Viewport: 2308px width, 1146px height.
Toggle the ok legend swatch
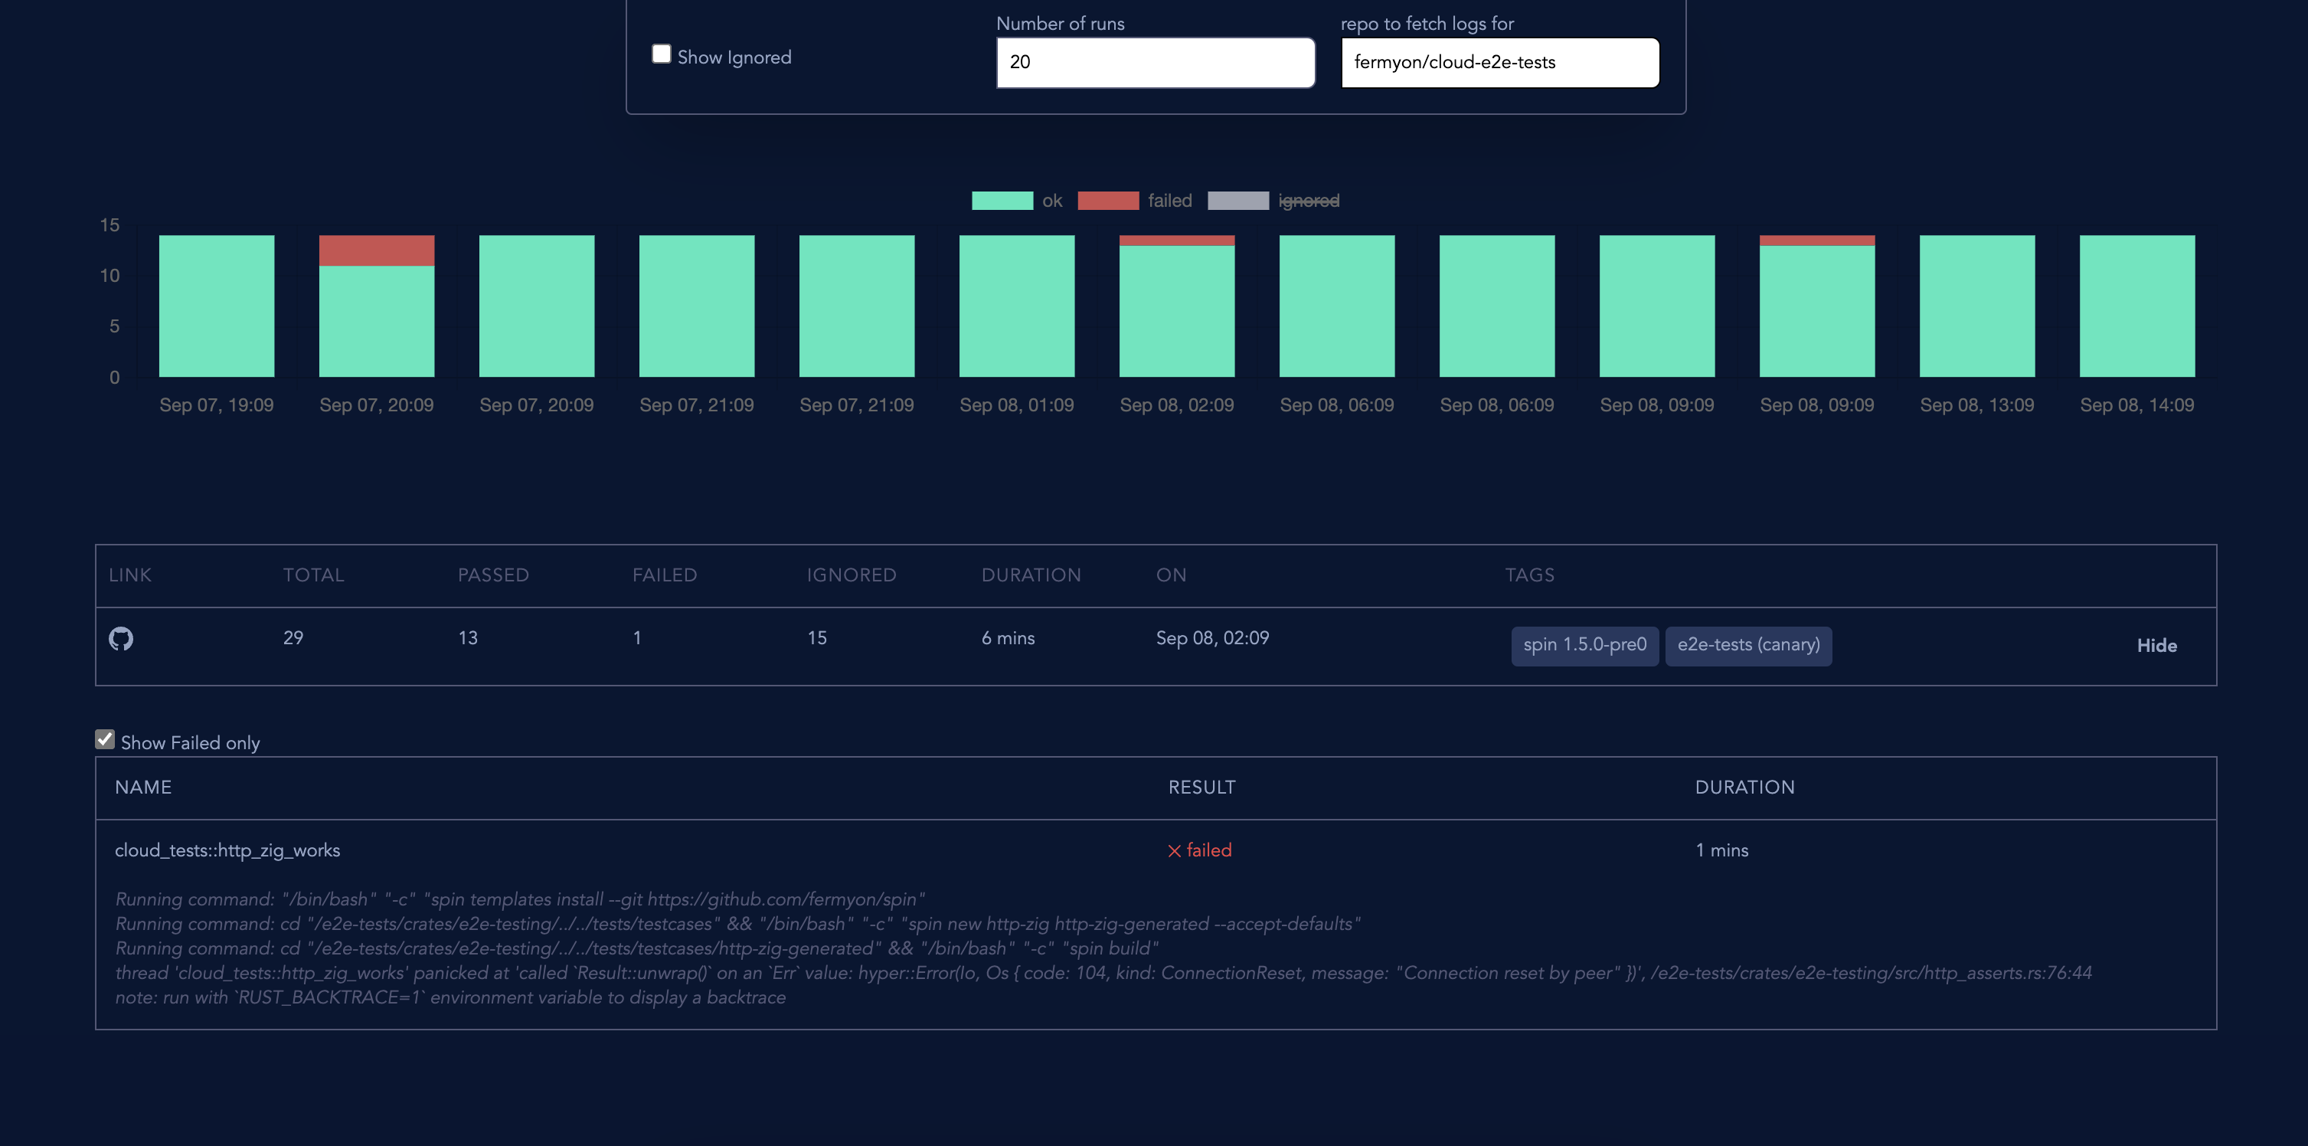point(1002,201)
